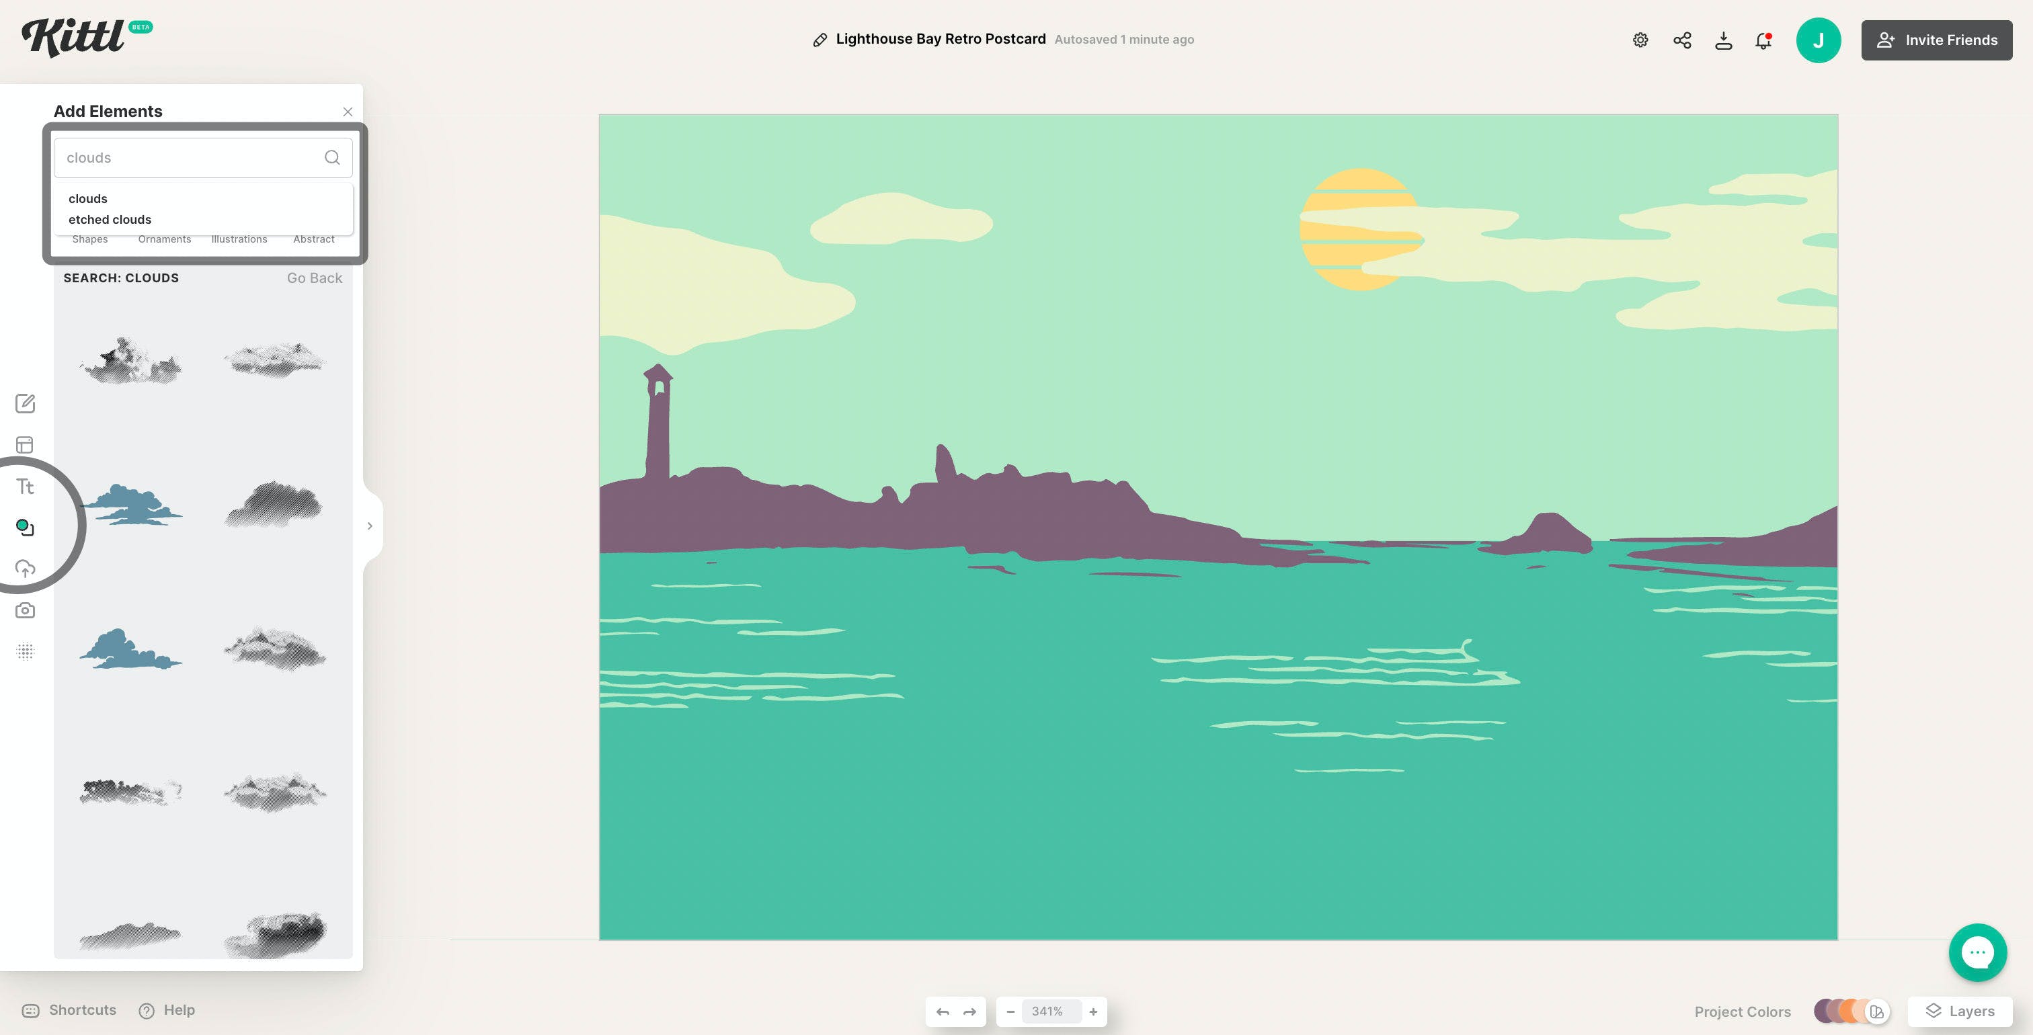Open the templates sidebar icon

[26, 445]
